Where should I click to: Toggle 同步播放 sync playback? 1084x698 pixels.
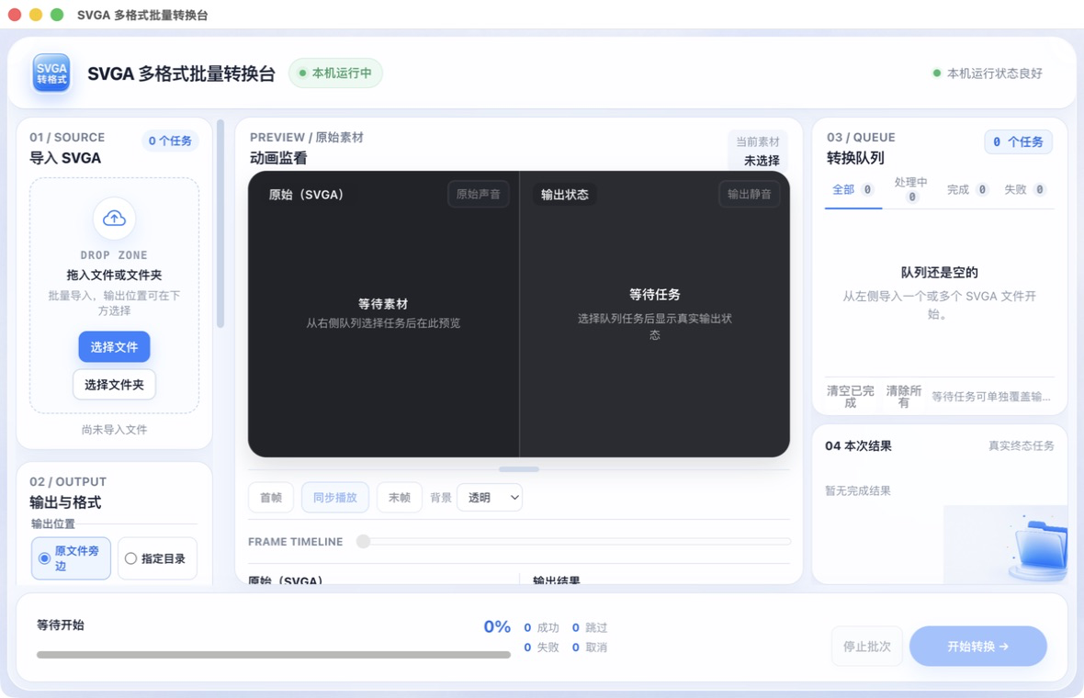click(x=335, y=498)
